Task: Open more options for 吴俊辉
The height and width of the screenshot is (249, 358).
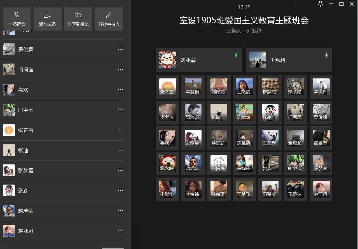Action: (121, 50)
